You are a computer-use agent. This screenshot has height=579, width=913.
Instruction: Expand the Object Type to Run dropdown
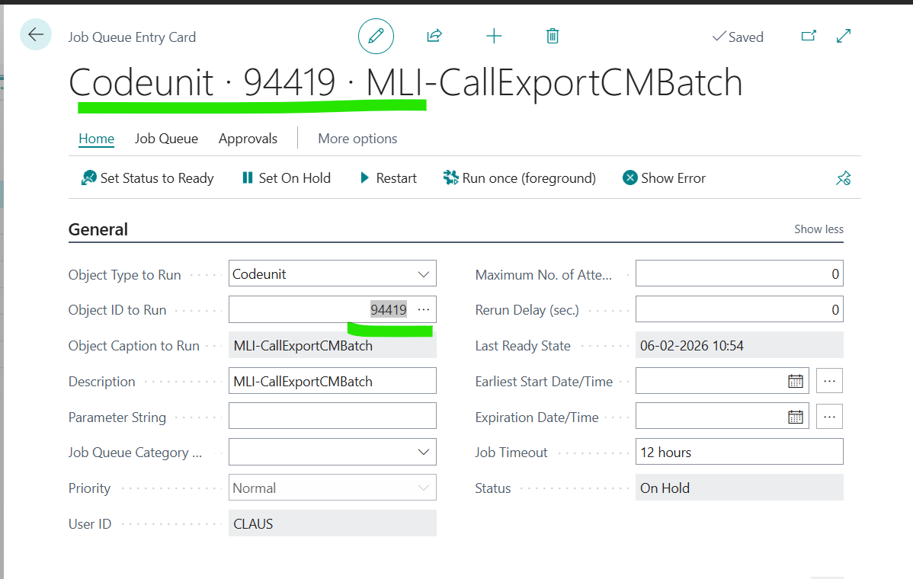(424, 274)
